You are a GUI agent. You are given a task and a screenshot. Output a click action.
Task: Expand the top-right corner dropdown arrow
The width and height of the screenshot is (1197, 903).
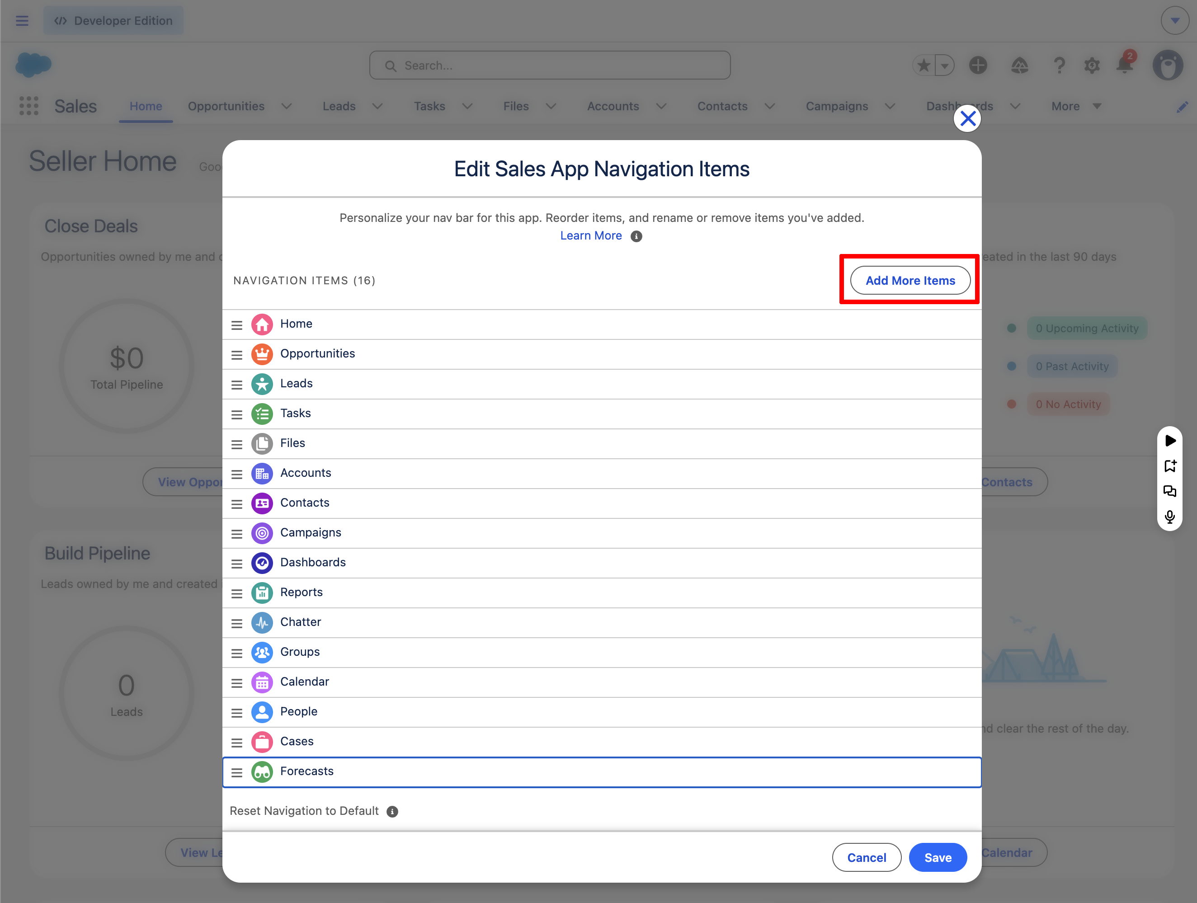click(1175, 20)
